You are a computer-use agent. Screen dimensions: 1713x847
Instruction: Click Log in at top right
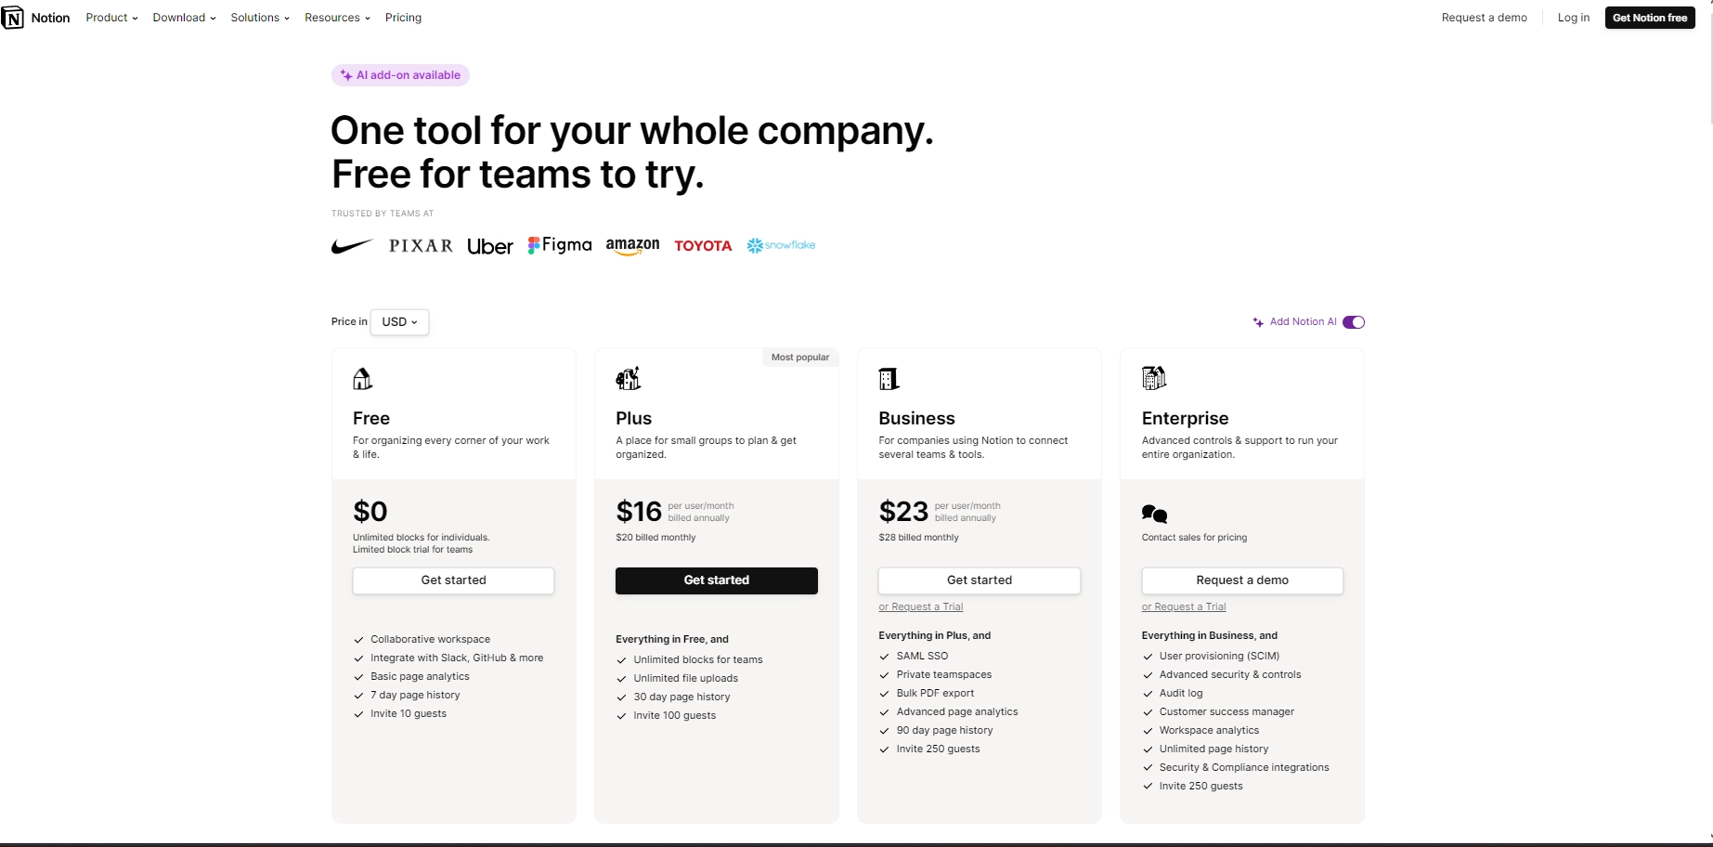coord(1573,18)
